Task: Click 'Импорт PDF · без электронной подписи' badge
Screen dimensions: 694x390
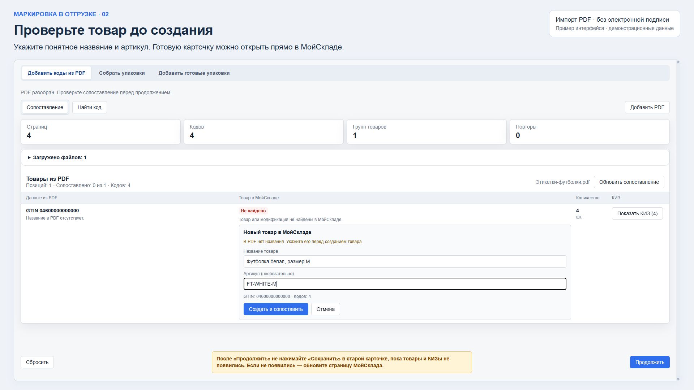Action: tap(614, 23)
